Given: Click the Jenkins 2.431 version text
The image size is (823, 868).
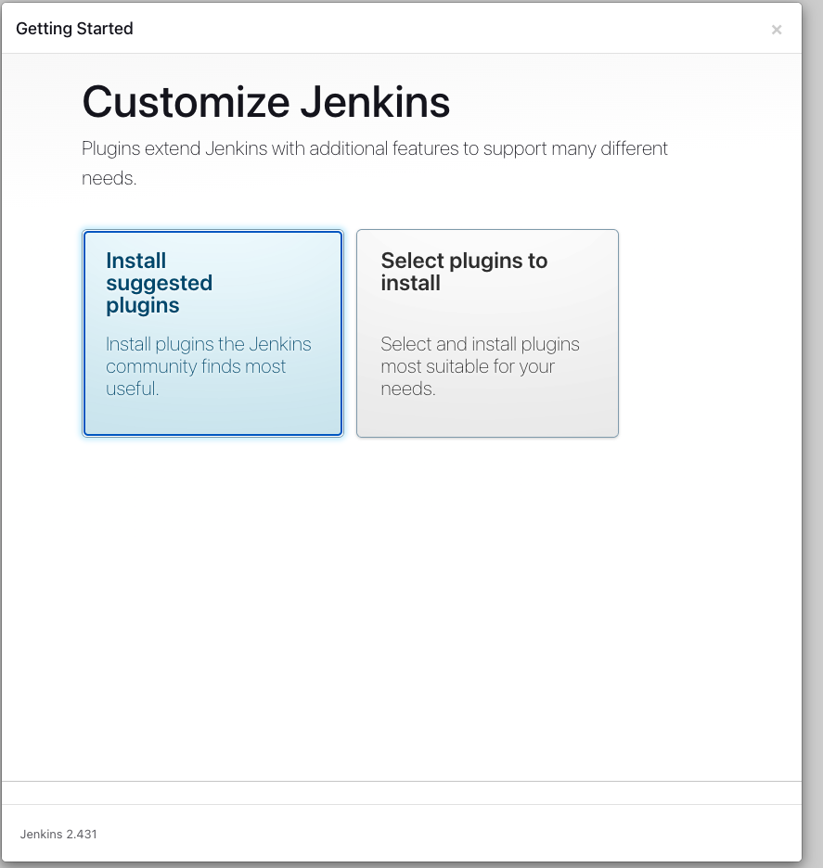Looking at the screenshot, I should [x=58, y=835].
